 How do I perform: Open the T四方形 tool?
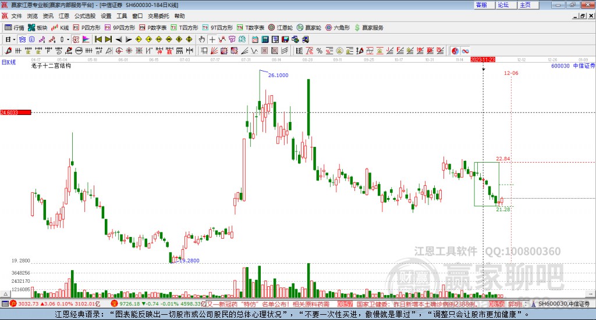[185, 28]
